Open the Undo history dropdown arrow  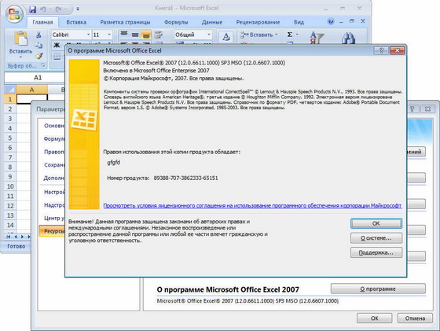click(x=49, y=9)
